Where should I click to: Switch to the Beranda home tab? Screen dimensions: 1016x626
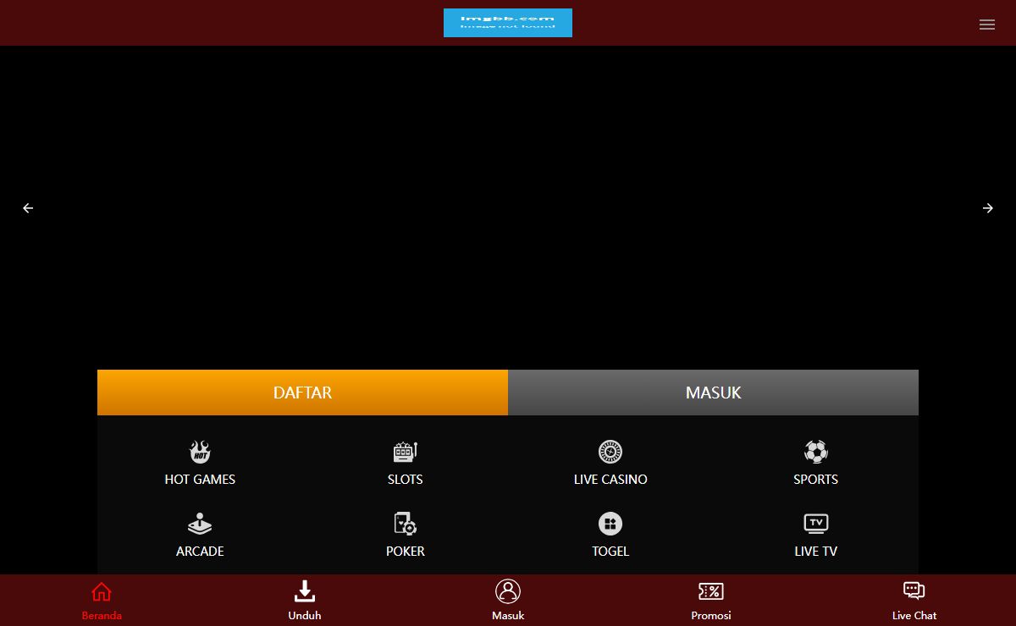102,601
